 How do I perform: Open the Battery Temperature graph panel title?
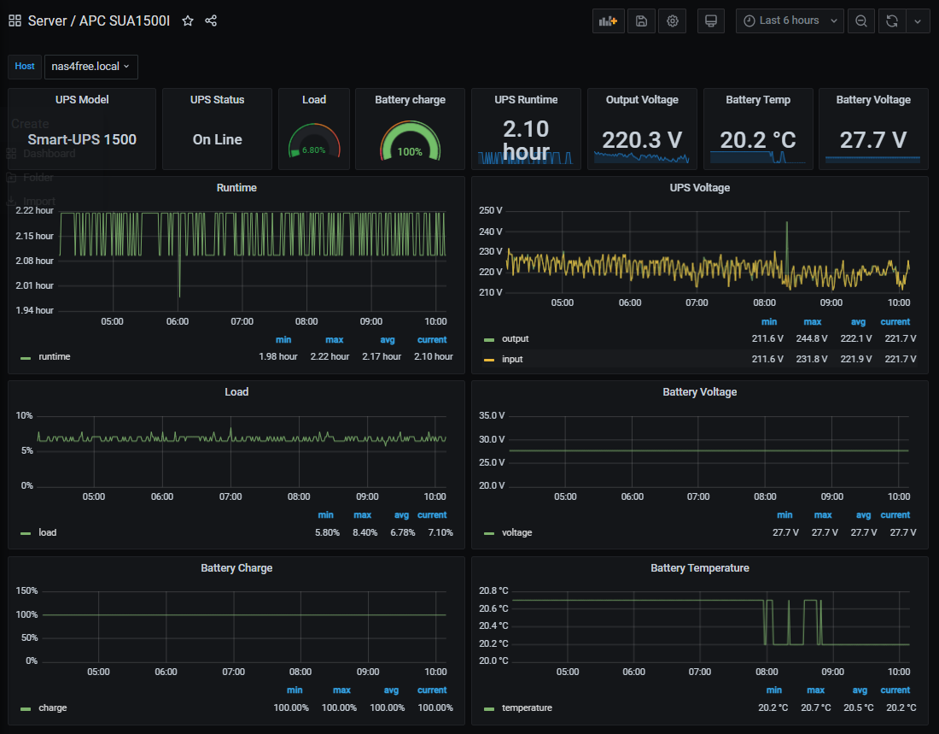(x=699, y=568)
